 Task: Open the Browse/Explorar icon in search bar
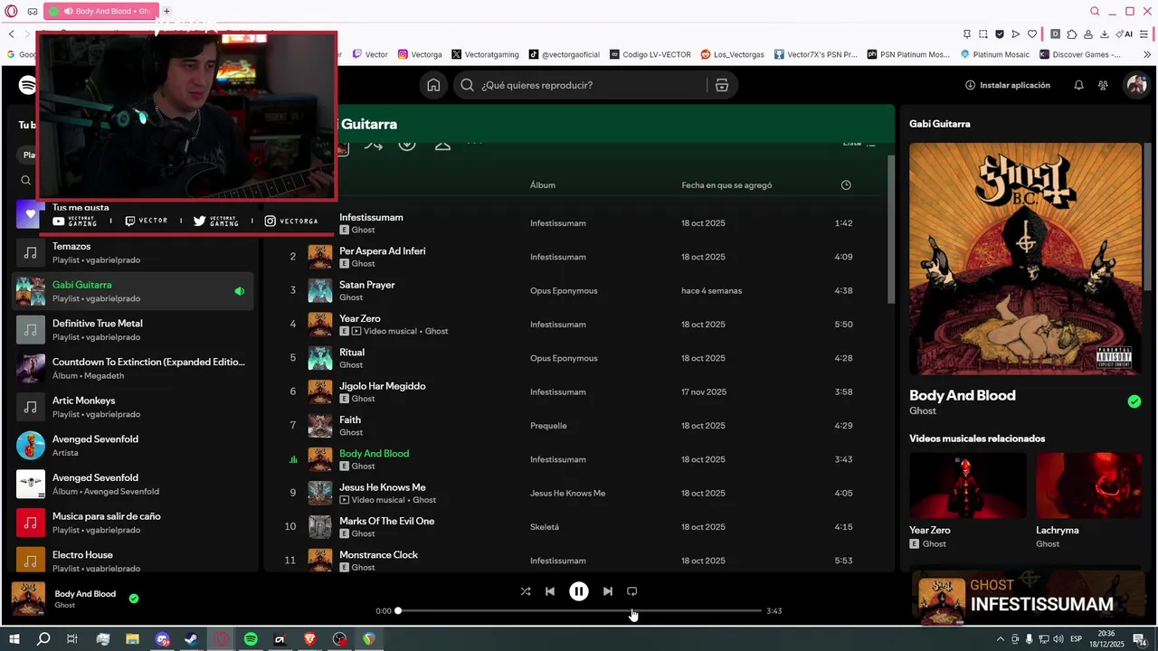pyautogui.click(x=721, y=85)
